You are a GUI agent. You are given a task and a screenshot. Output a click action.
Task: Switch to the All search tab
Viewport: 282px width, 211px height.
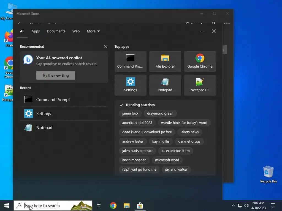[x=22, y=31]
